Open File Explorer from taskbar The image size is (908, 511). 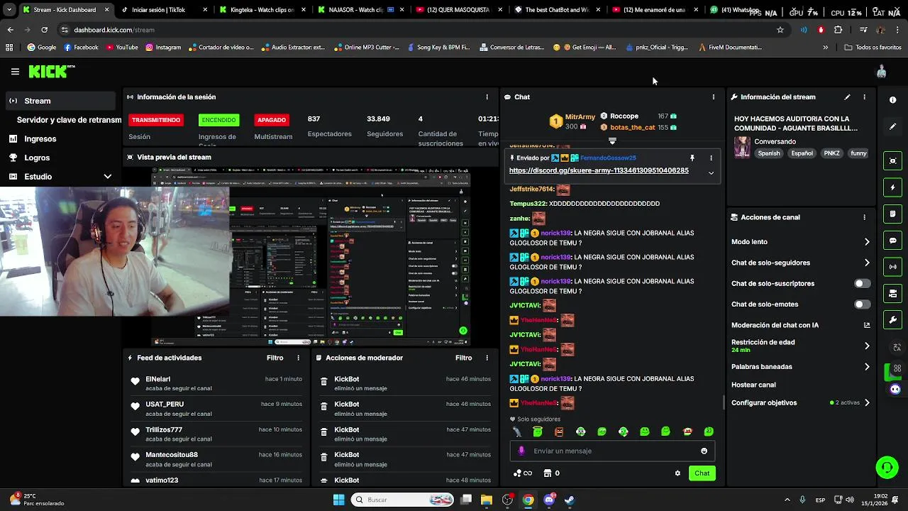487,500
